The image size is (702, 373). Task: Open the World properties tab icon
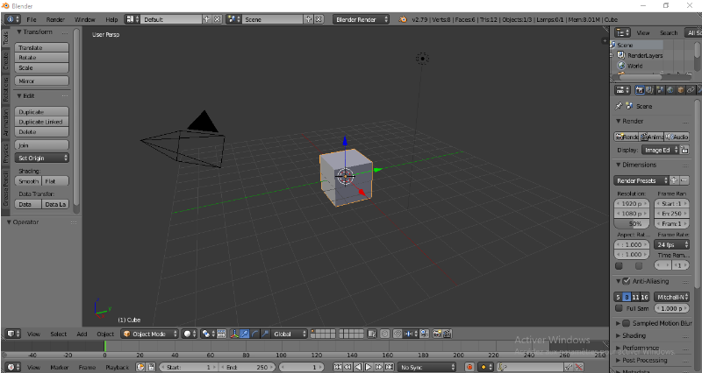(x=671, y=89)
